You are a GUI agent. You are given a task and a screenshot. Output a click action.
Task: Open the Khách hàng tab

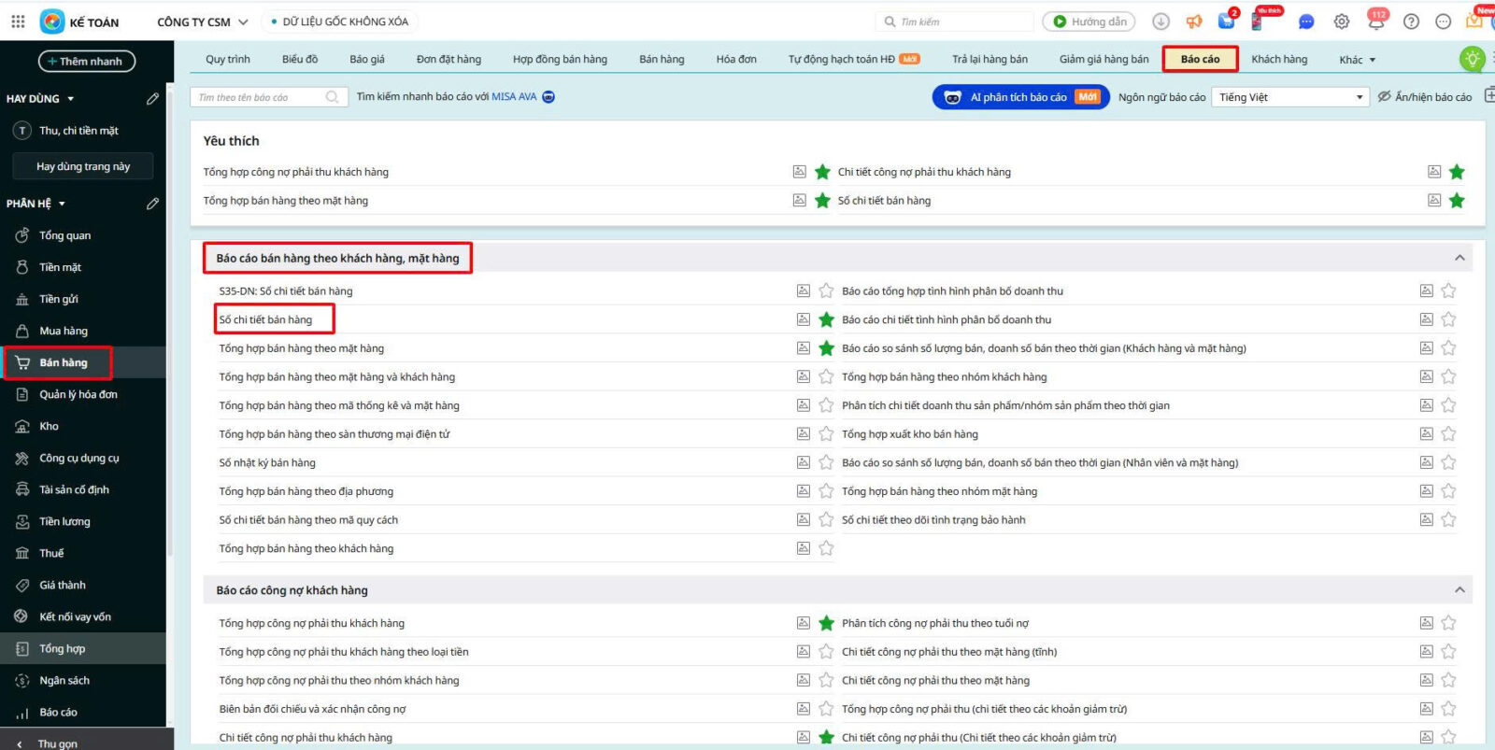pos(1279,59)
